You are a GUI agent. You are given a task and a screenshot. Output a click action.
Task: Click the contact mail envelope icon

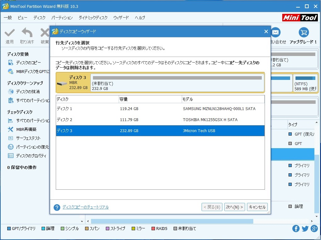click(x=276, y=32)
